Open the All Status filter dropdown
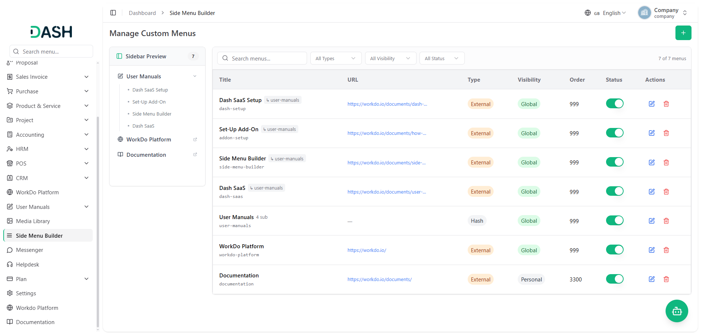This screenshot has height=335, width=701. [x=442, y=58]
